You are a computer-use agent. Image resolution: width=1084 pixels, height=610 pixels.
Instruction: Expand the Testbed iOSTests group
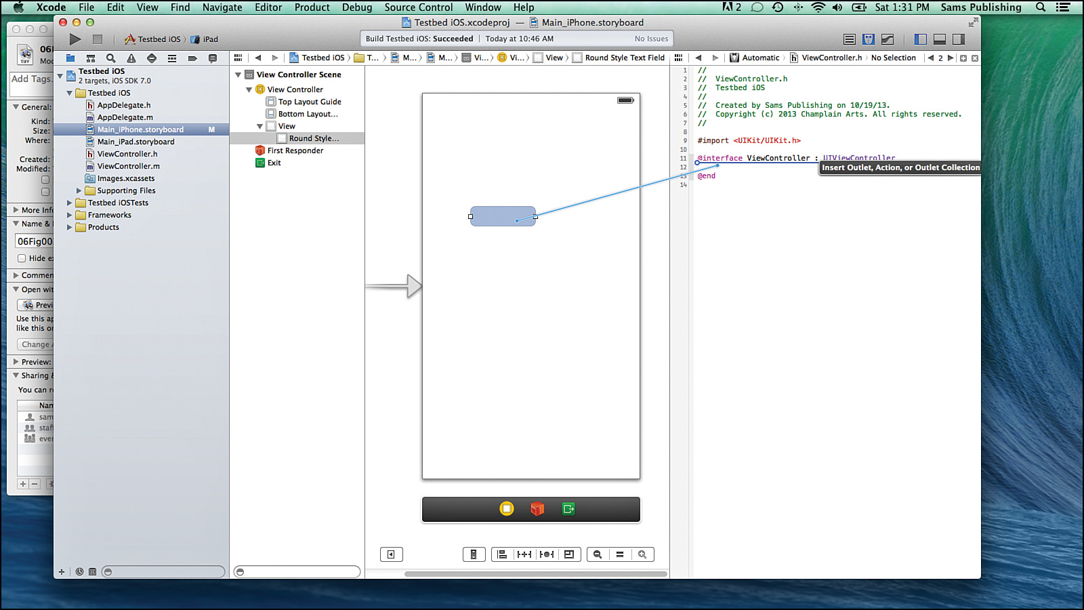(x=69, y=203)
